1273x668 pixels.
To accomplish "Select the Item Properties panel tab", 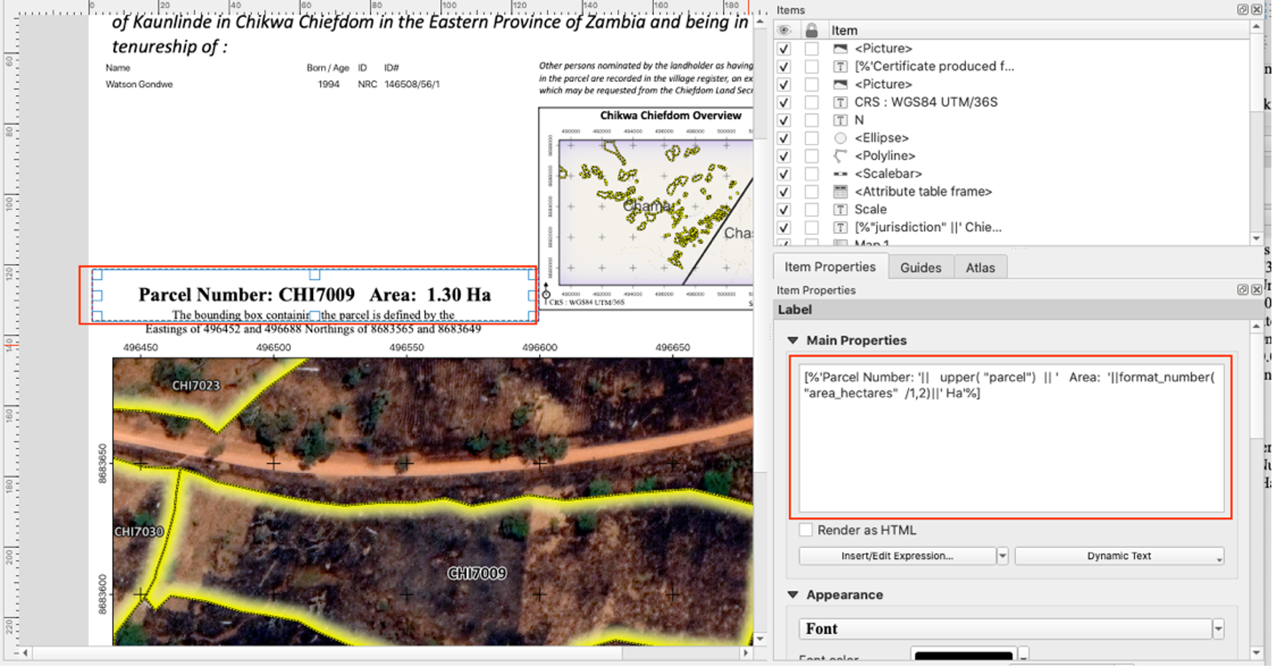I will tap(828, 268).
